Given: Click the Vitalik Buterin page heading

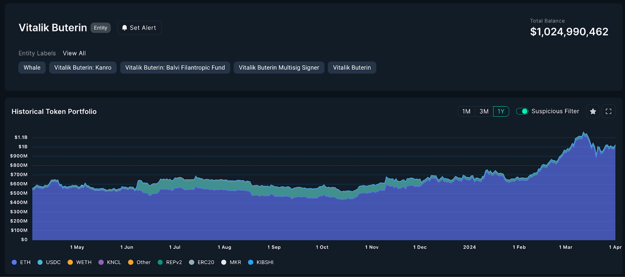Looking at the screenshot, I should pyautogui.click(x=53, y=28).
